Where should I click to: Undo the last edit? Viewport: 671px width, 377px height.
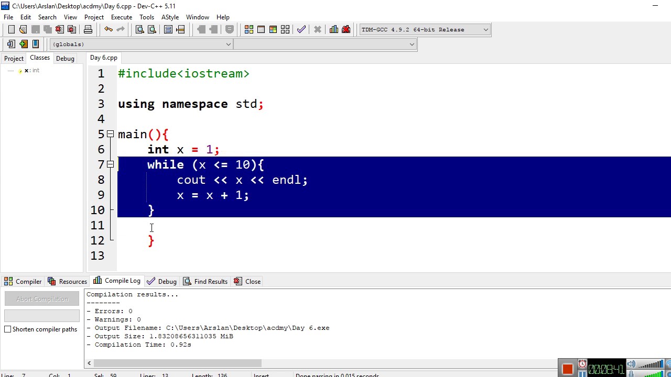tap(109, 30)
